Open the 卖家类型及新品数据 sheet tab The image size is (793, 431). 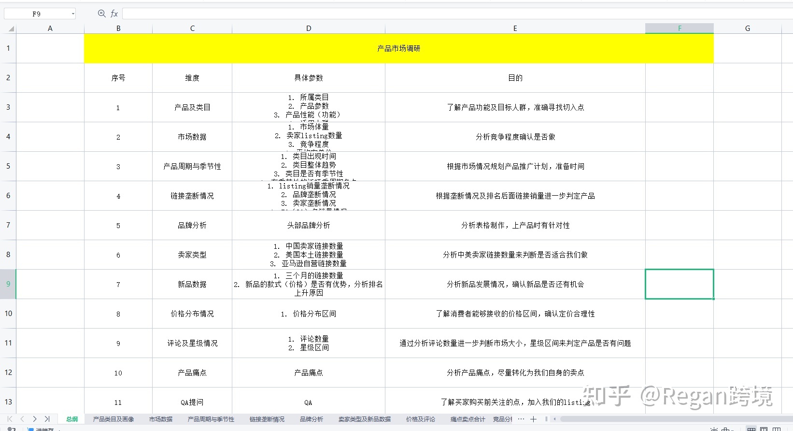(x=365, y=419)
